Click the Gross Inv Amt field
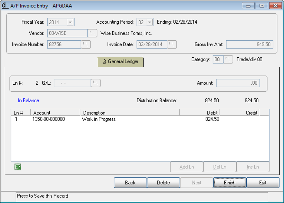 click(x=249, y=45)
